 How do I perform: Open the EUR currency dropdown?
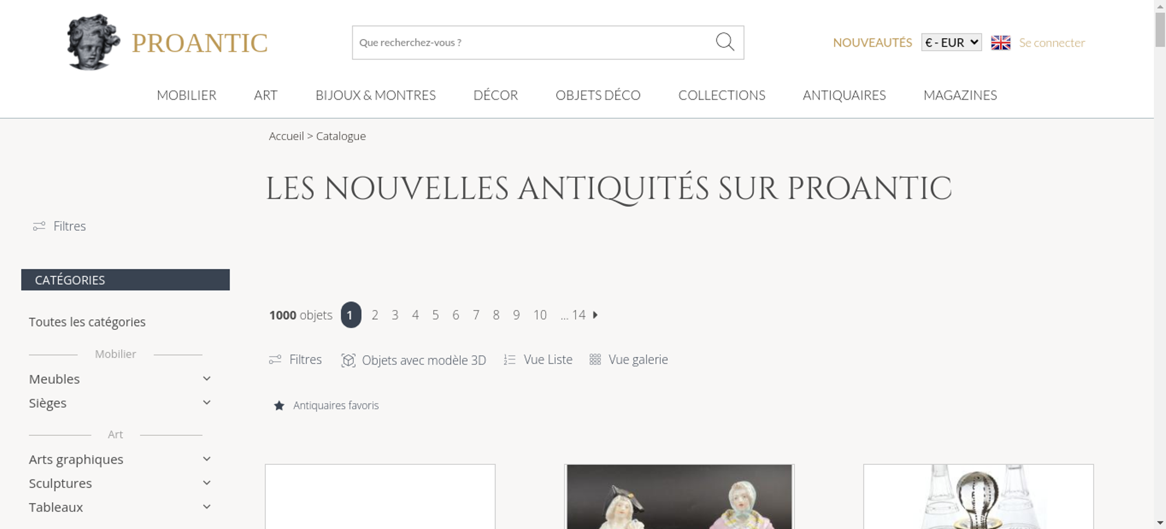[951, 43]
